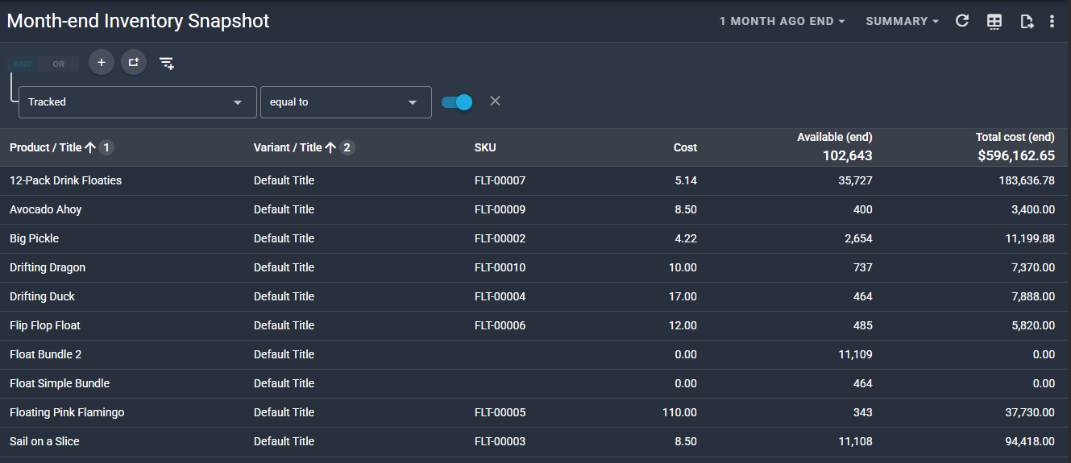
Task: Open the SUMMARY view menu
Action: (x=902, y=22)
